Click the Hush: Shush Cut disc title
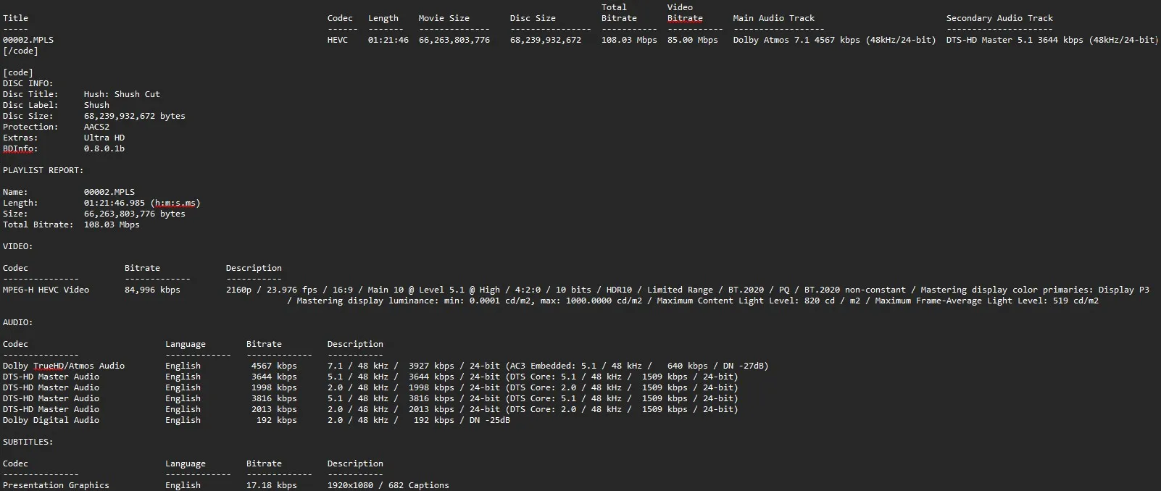The width and height of the screenshot is (1161, 491). pyautogui.click(x=122, y=94)
